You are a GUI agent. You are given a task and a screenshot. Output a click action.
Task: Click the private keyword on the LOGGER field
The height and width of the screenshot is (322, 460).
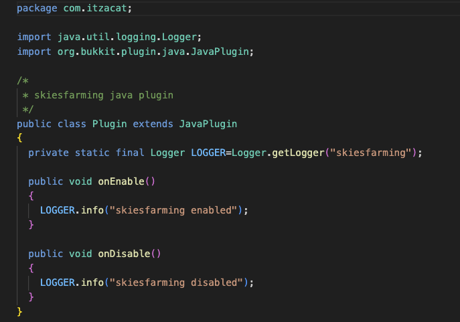pos(48,153)
